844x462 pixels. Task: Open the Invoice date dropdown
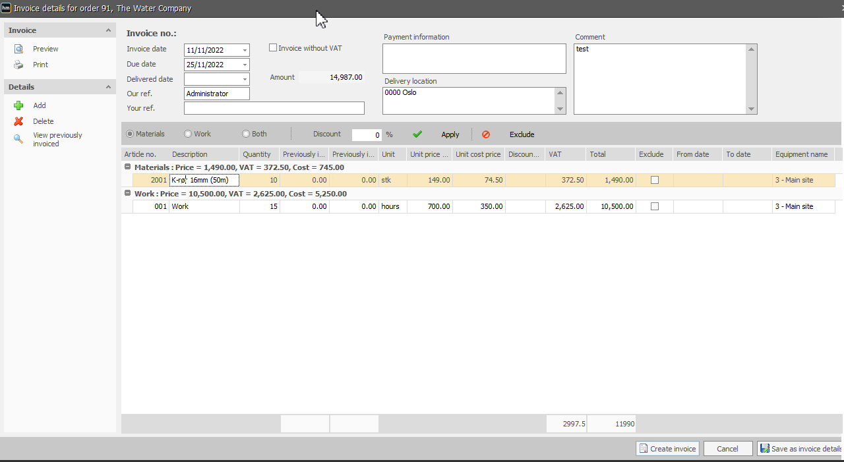click(245, 50)
